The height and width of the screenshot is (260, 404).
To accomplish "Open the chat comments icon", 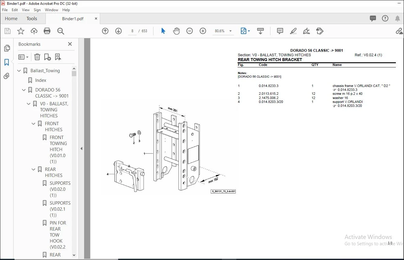I will point(373,18).
